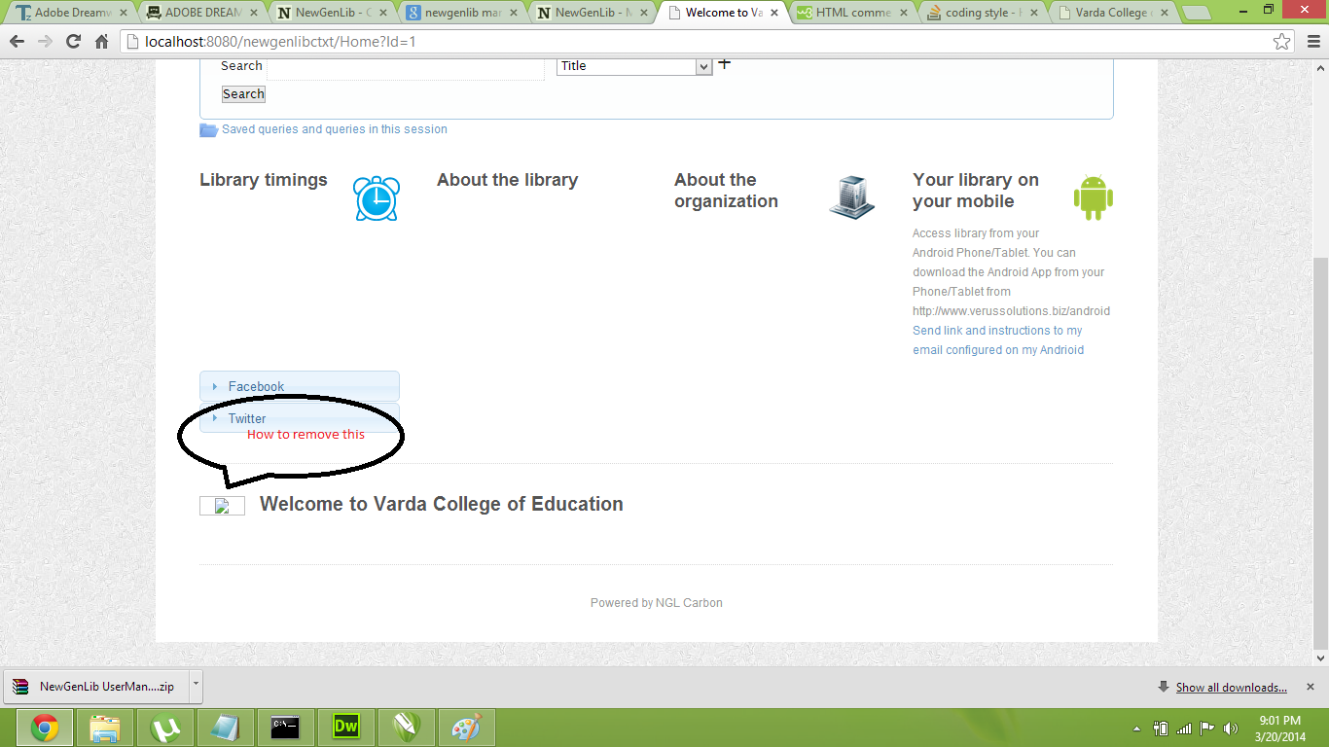This screenshot has width=1329, height=747.
Task: Switch to the HTML comments tab
Action: [x=851, y=13]
